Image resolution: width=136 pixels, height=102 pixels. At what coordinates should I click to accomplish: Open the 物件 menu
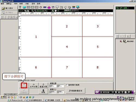point(16,4)
